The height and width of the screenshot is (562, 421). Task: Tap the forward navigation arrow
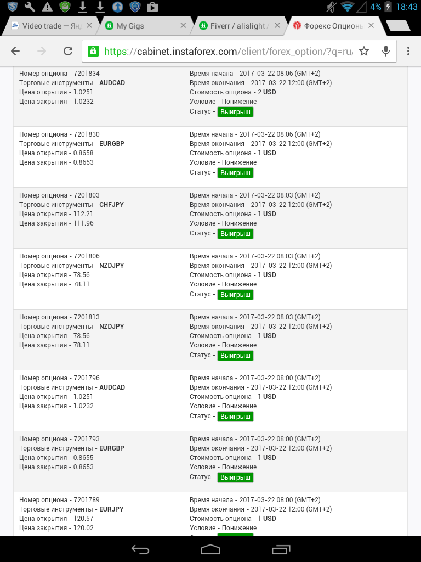click(x=42, y=51)
